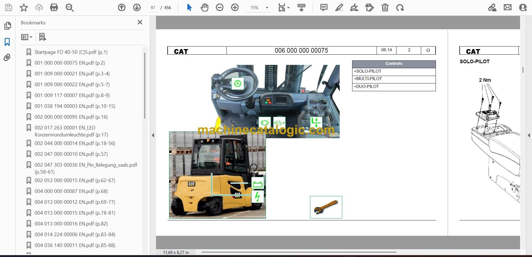Click the steering wheel icon on the photo
Viewport: 532px width, 257px height.
pos(238,83)
